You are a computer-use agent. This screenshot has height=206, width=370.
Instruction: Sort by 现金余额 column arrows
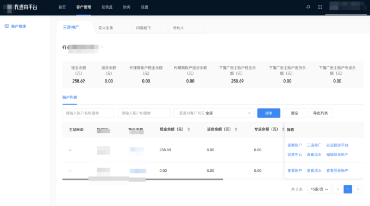(x=189, y=129)
